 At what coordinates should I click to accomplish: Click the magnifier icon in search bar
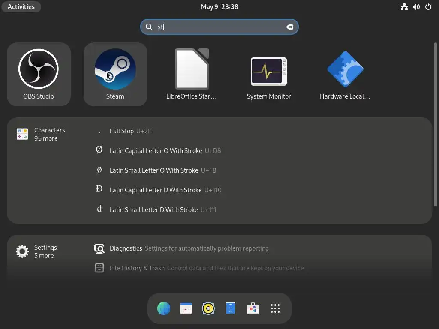click(149, 27)
